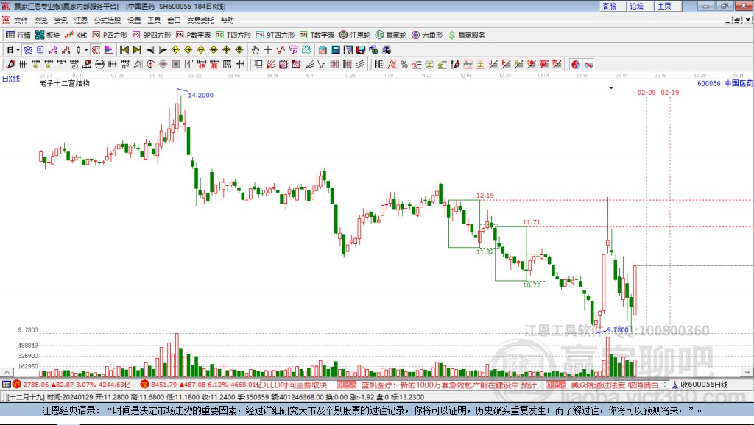Click the 02-19 date marker
Viewport: 754px width, 425px height.
coord(670,92)
